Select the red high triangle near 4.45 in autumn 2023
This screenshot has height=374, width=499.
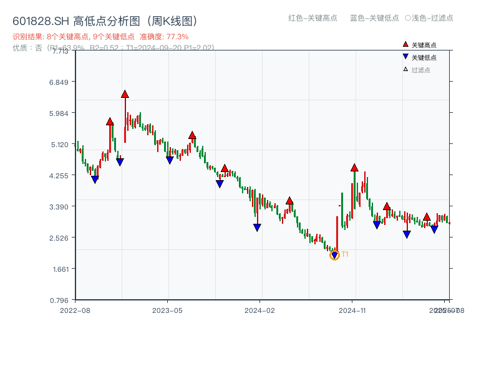225,168
